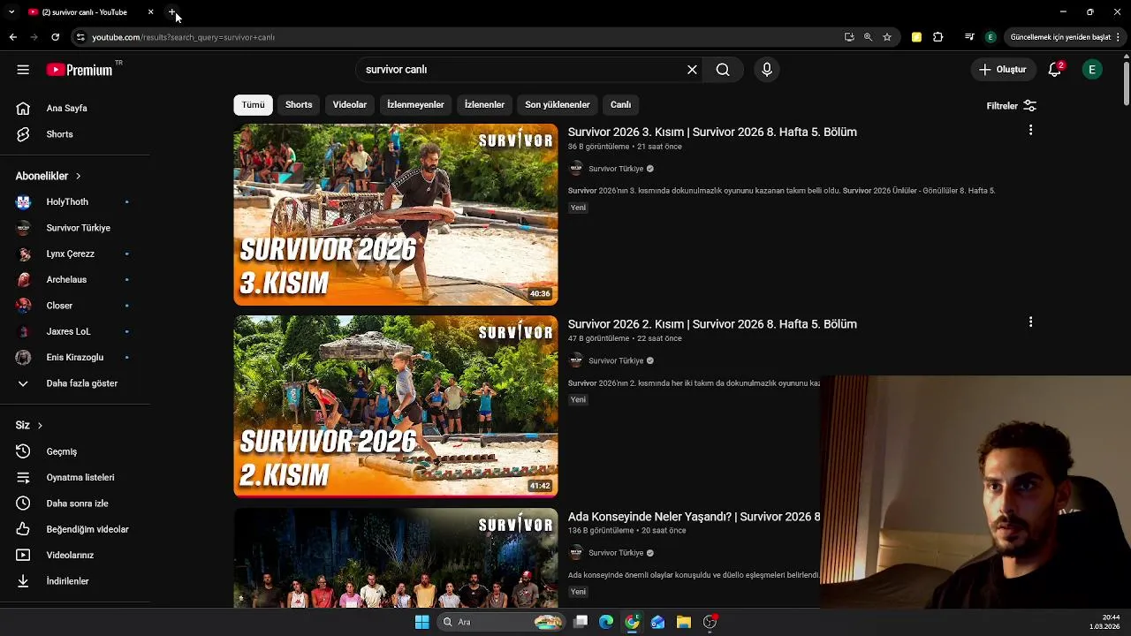This screenshot has height=636, width=1131.
Task: Clear the search box with X
Action: [x=692, y=70]
